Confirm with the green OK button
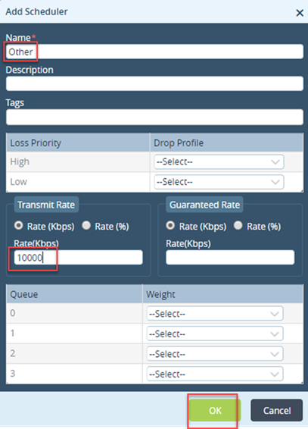The height and width of the screenshot is (429, 308). tap(215, 410)
